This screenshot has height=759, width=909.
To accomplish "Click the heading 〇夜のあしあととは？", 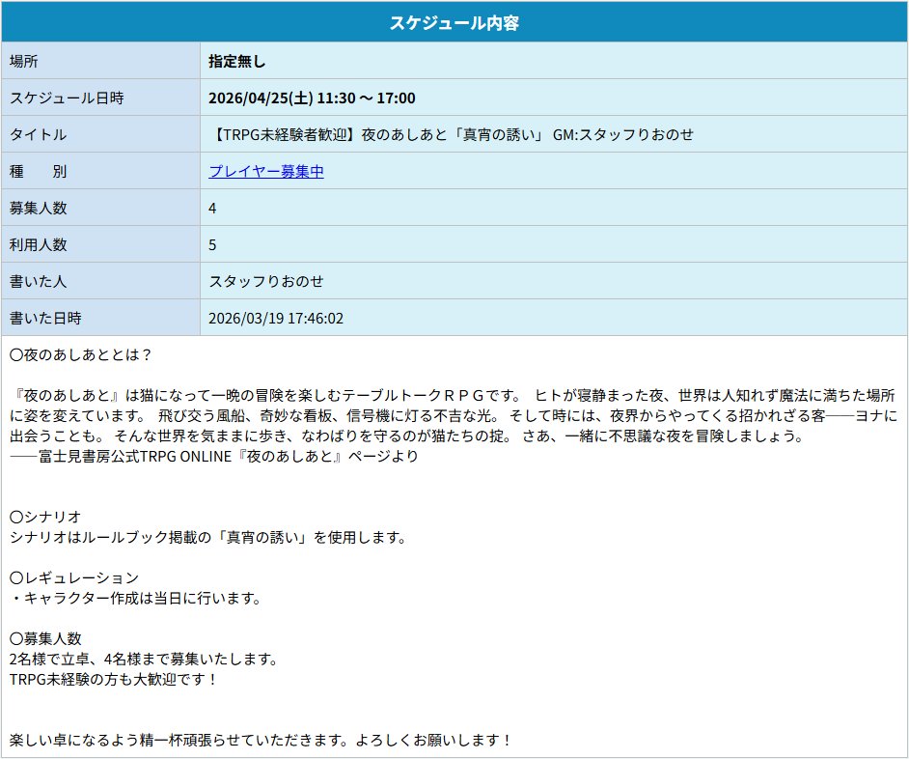I will point(81,354).
